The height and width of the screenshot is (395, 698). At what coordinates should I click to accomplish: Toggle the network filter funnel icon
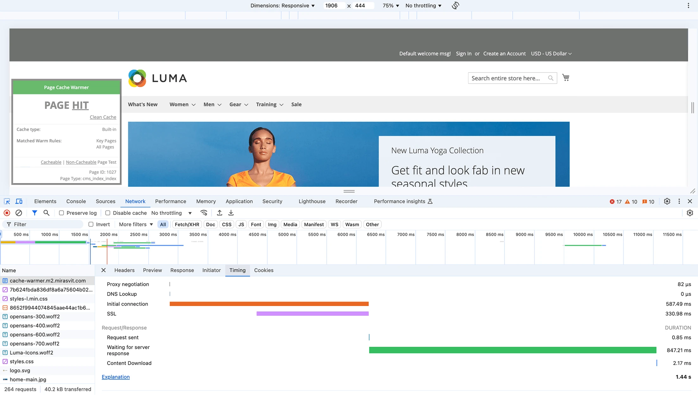35,213
